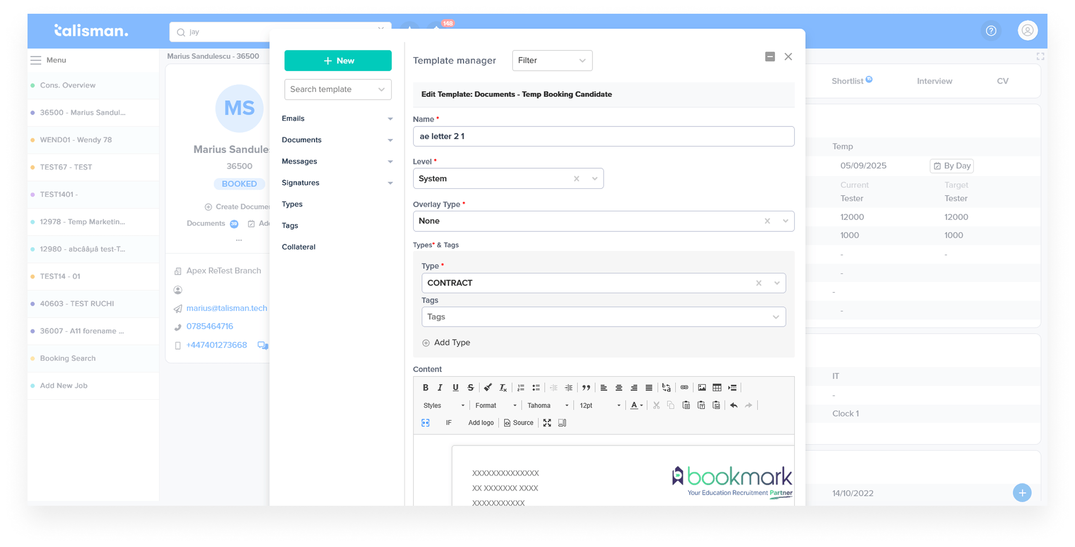Click the remove format icon
Screen dimensions: 1075x547
click(x=503, y=388)
